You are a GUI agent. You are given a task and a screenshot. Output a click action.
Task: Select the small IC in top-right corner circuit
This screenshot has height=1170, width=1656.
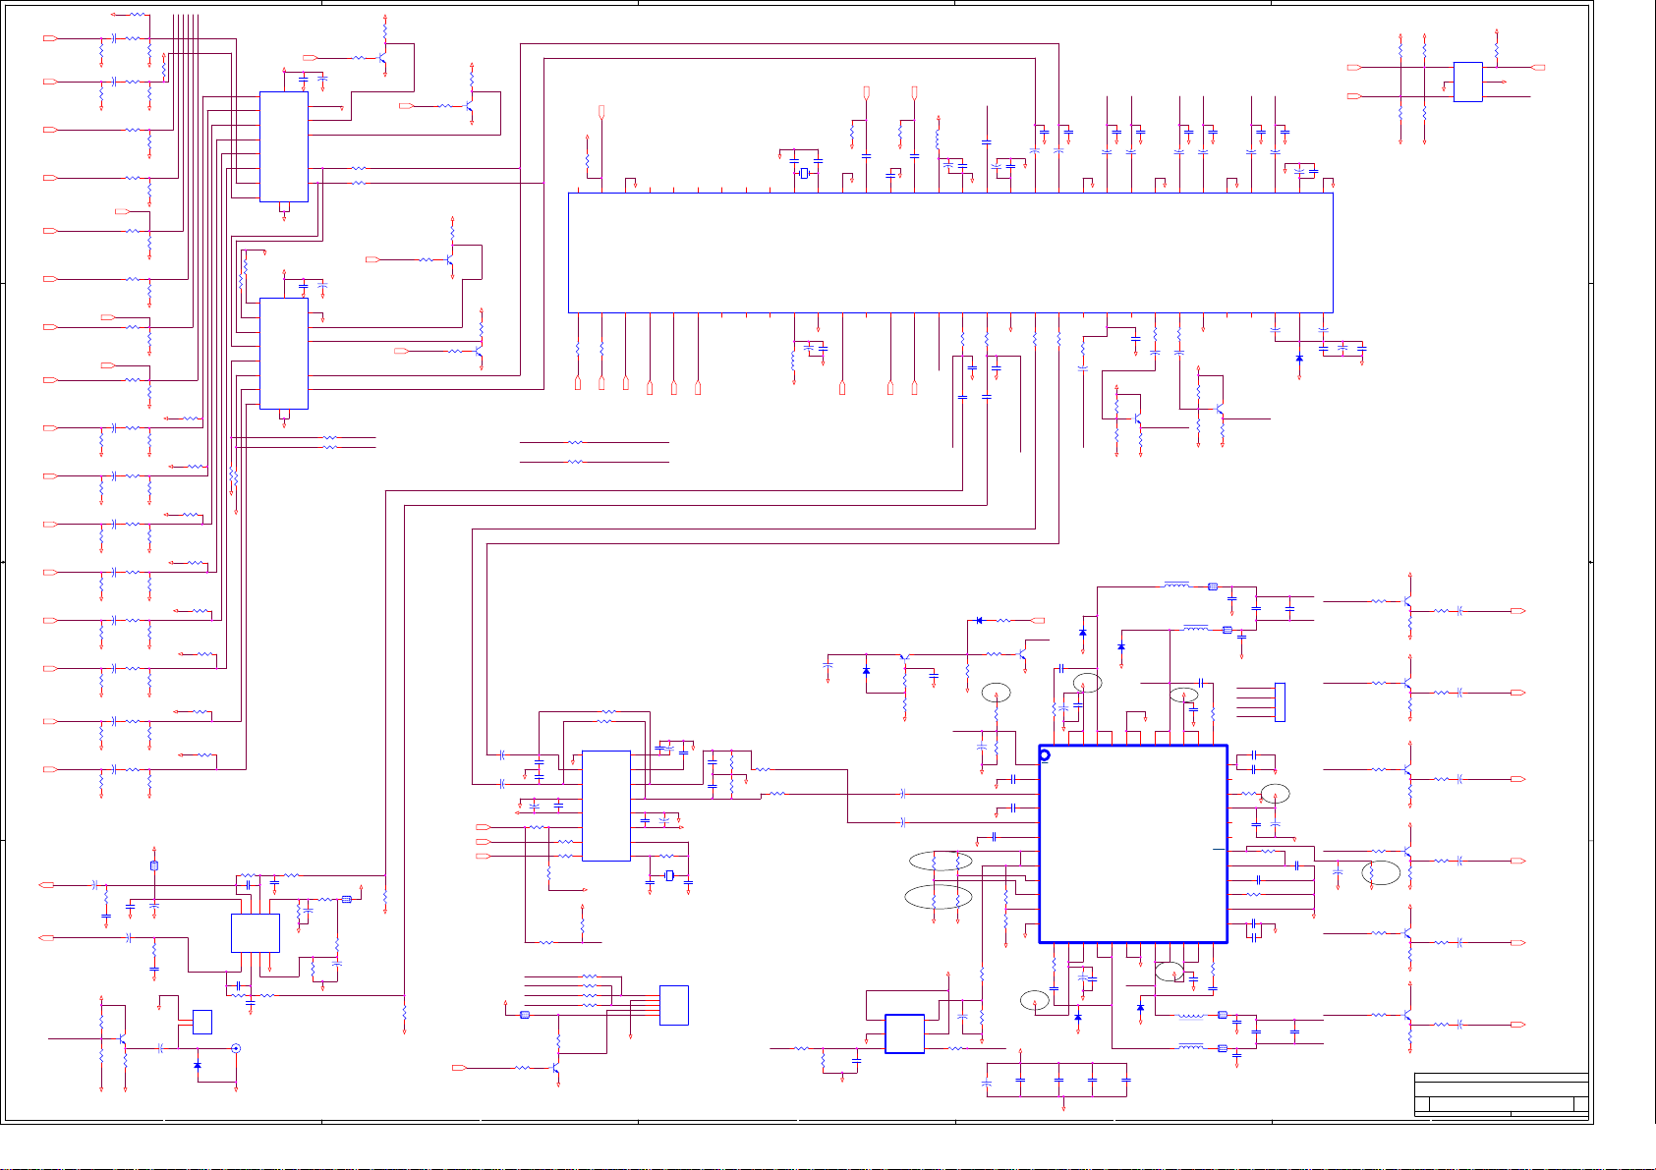[x=1467, y=82]
